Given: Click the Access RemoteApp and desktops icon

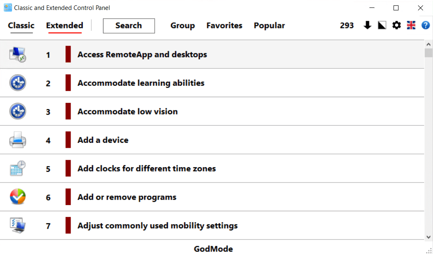Looking at the screenshot, I should pyautogui.click(x=18, y=54).
